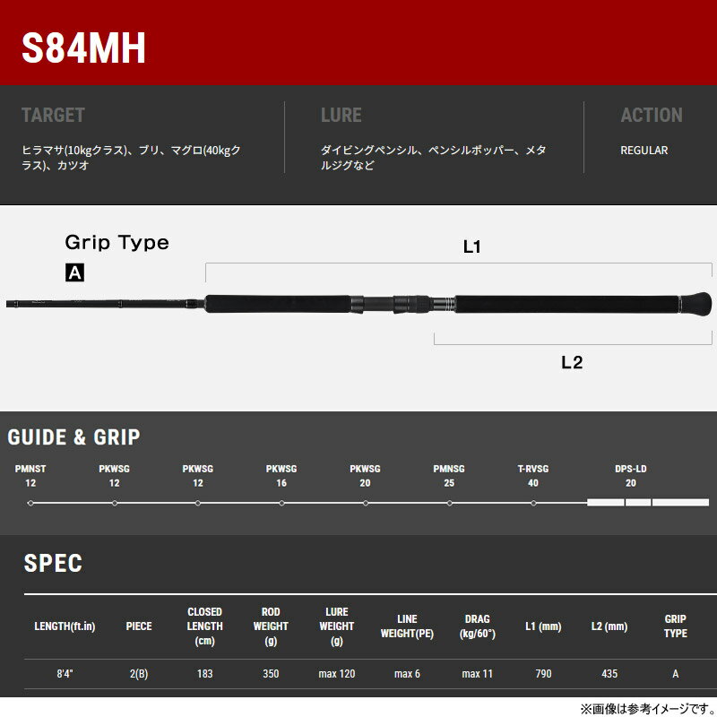Screen dimensions: 717x717
Task: Click the max 120 lure weight value
Action: (x=337, y=674)
